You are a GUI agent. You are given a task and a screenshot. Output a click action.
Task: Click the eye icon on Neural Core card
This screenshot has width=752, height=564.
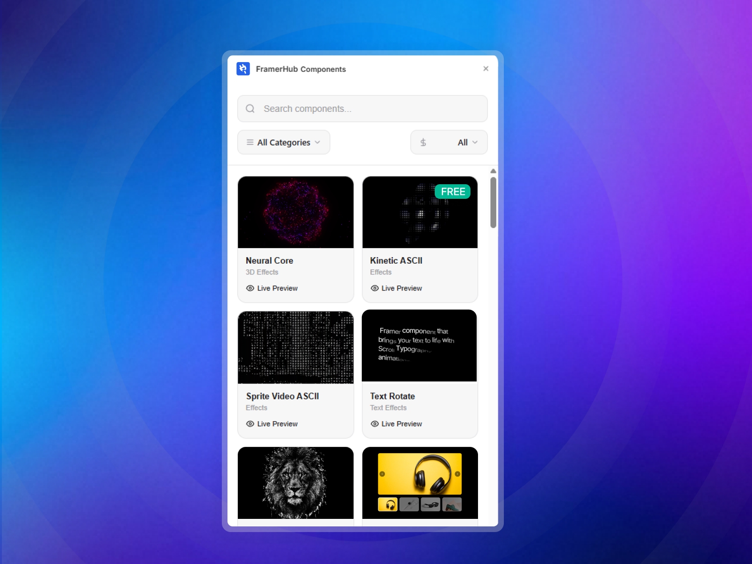251,288
